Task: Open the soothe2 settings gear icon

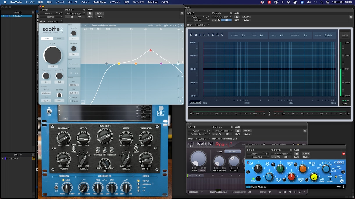Action: coord(182,26)
